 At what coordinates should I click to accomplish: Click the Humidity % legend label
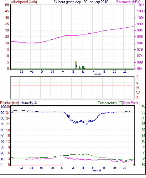point(29,103)
